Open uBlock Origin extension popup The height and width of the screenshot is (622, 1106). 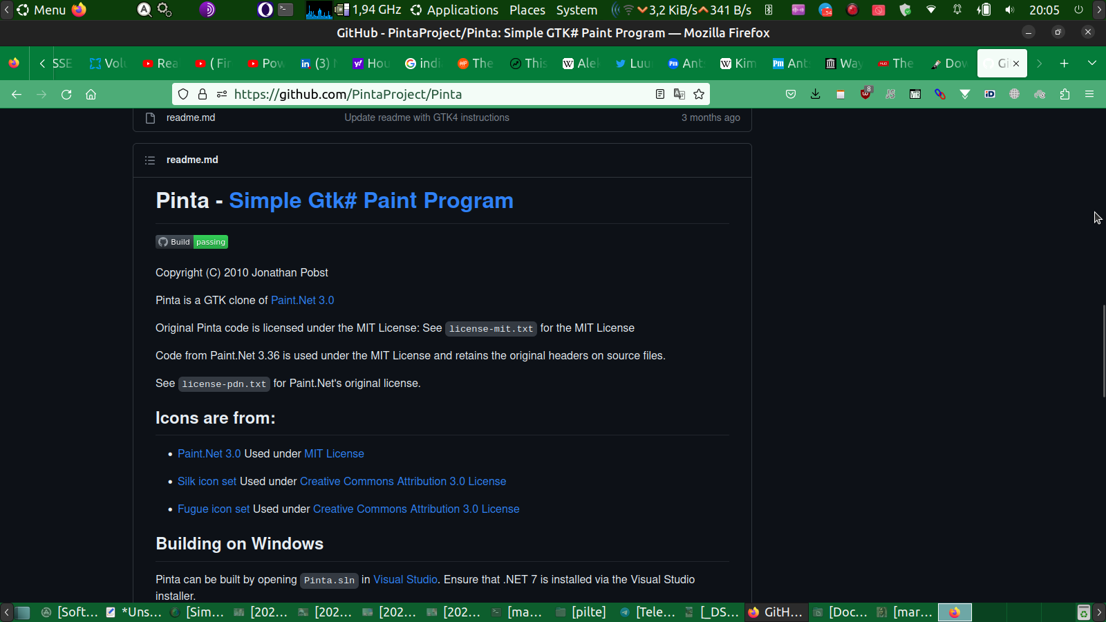[x=865, y=94]
